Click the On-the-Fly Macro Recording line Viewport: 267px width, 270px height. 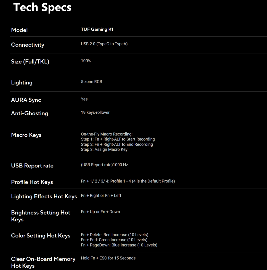[107, 134]
